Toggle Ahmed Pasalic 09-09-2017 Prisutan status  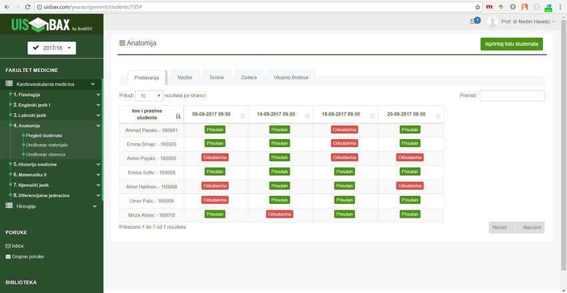tap(215, 130)
